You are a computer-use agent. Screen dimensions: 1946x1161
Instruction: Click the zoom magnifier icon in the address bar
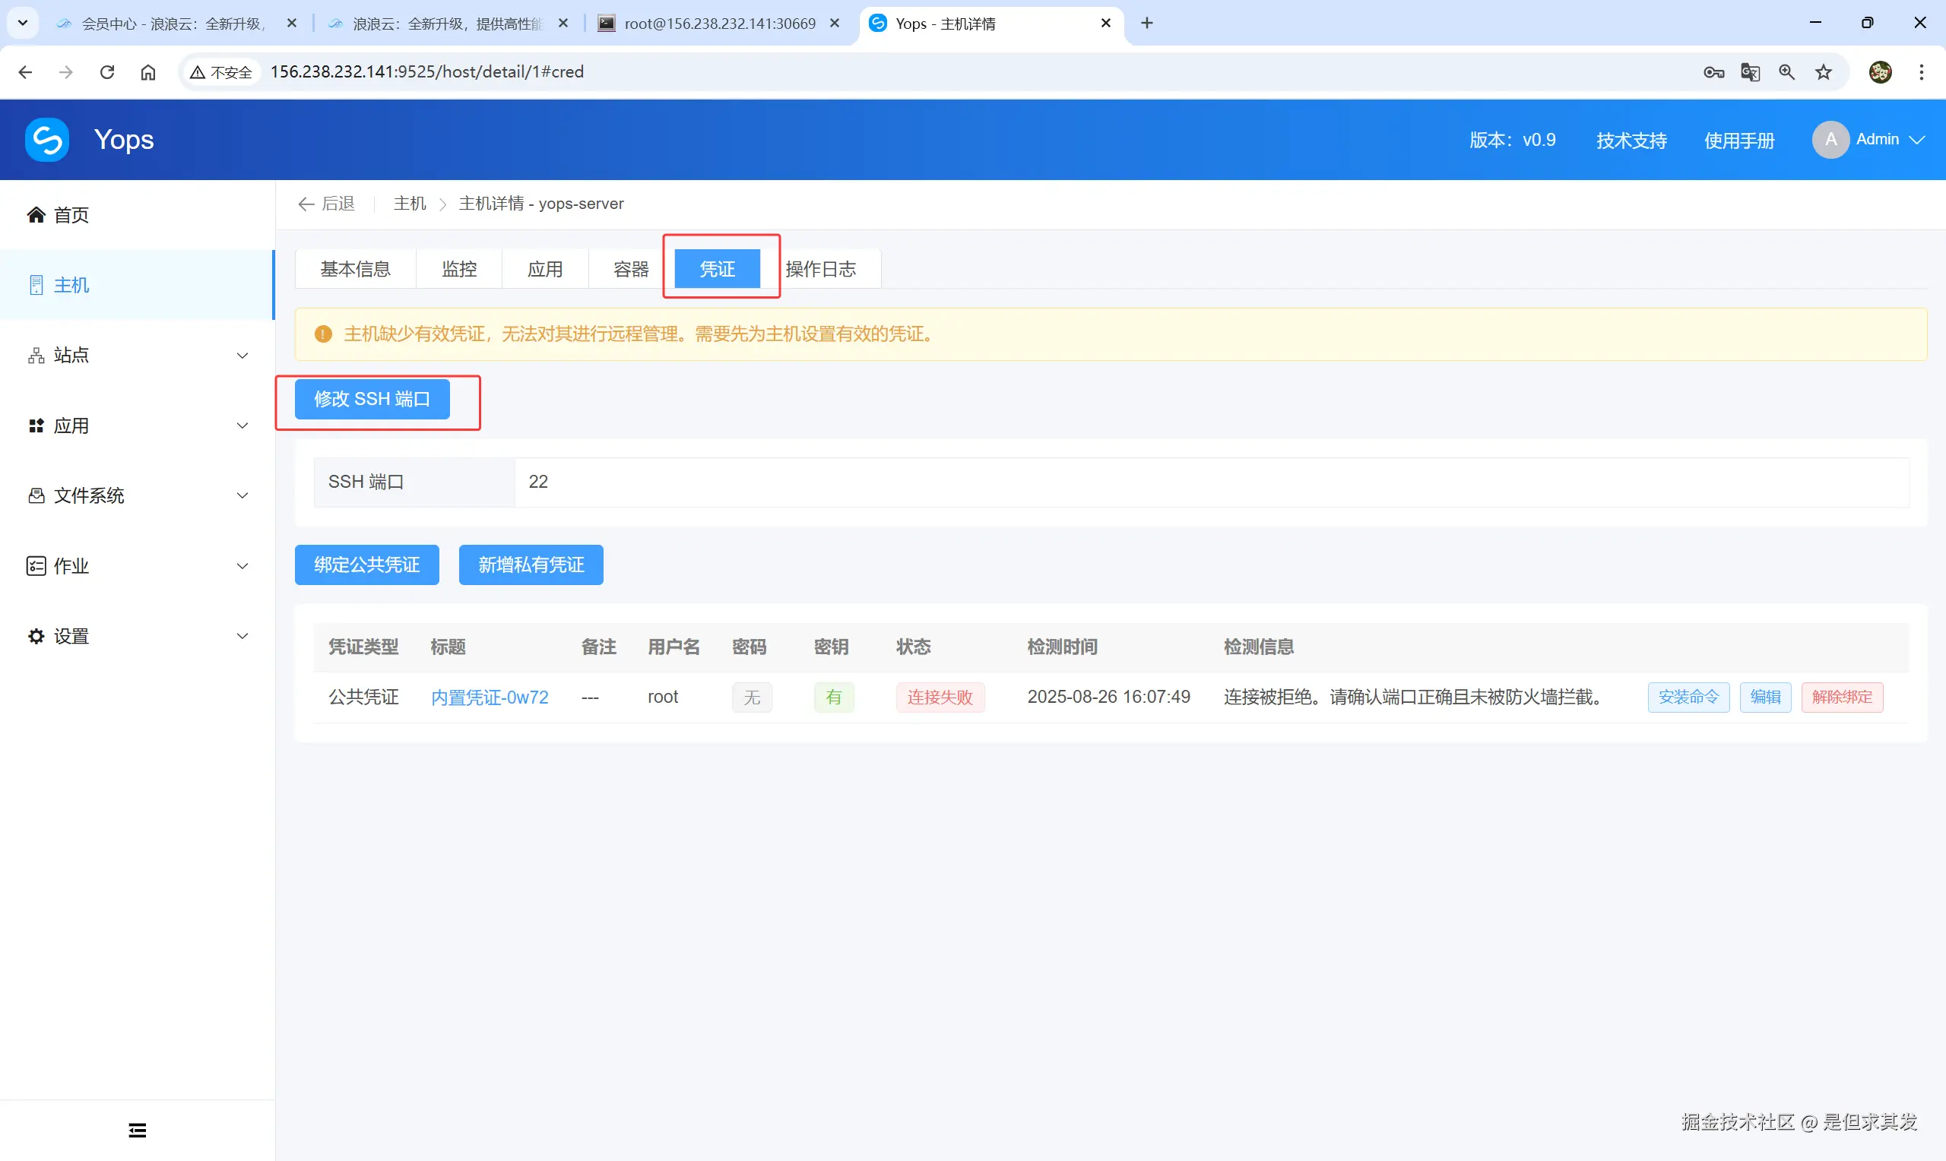click(1786, 72)
